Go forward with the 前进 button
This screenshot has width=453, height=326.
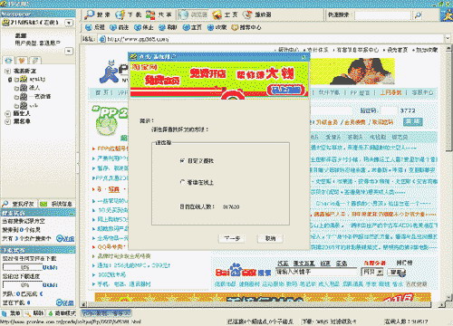[119, 27]
